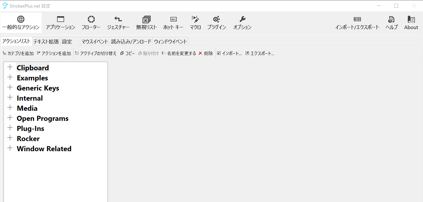Open the アプリケーション section
Image resolution: width=423 pixels, height=202 pixels.
coord(61,23)
